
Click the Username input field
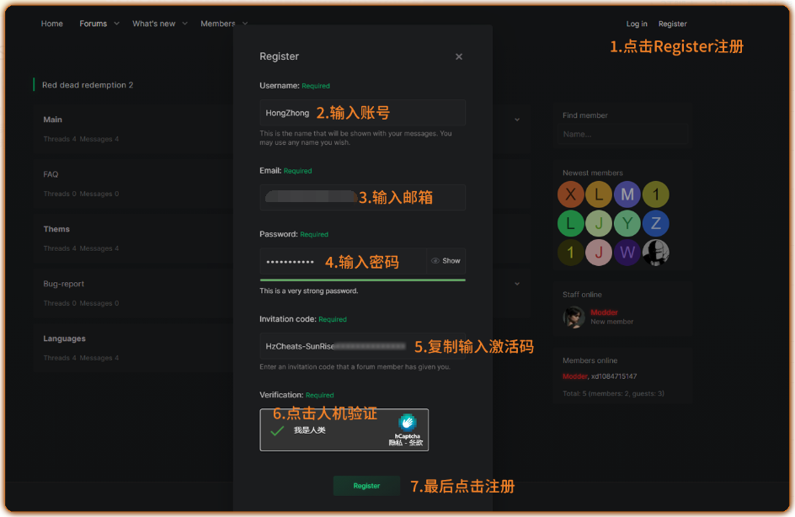coord(362,113)
